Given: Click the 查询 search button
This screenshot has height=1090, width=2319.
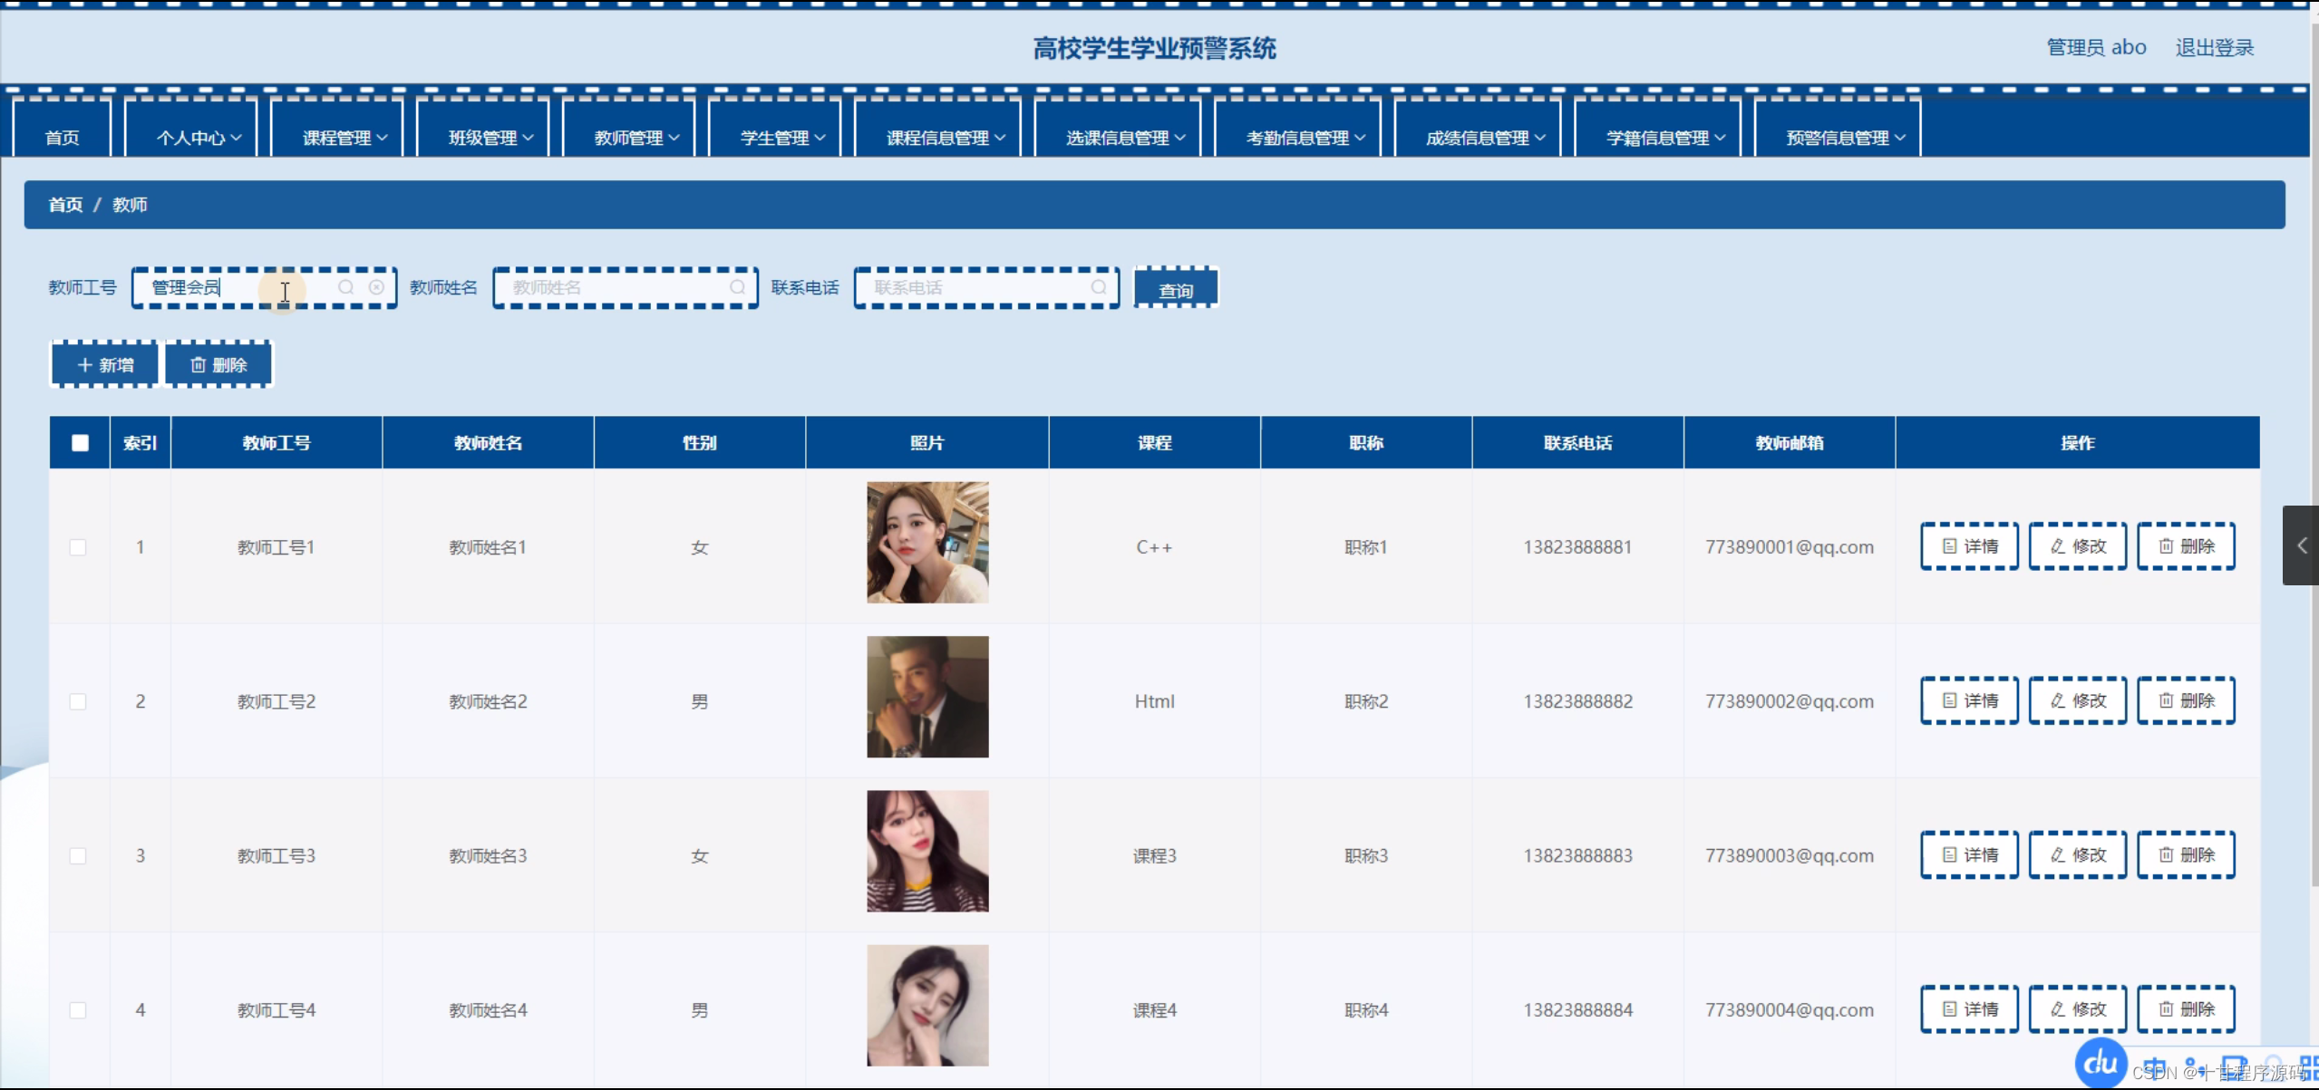Looking at the screenshot, I should pos(1176,290).
